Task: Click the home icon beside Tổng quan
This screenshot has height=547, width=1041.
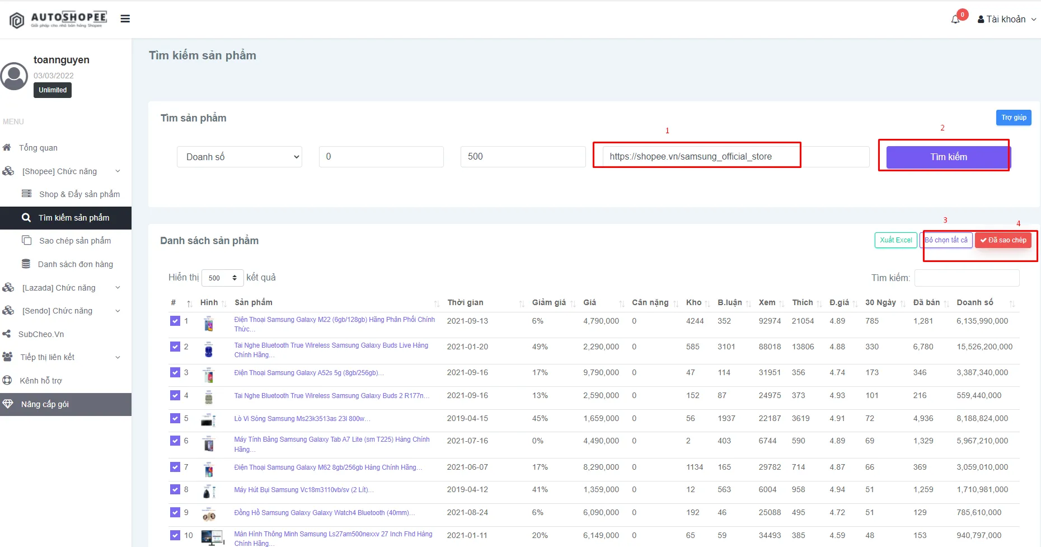Action: tap(7, 148)
